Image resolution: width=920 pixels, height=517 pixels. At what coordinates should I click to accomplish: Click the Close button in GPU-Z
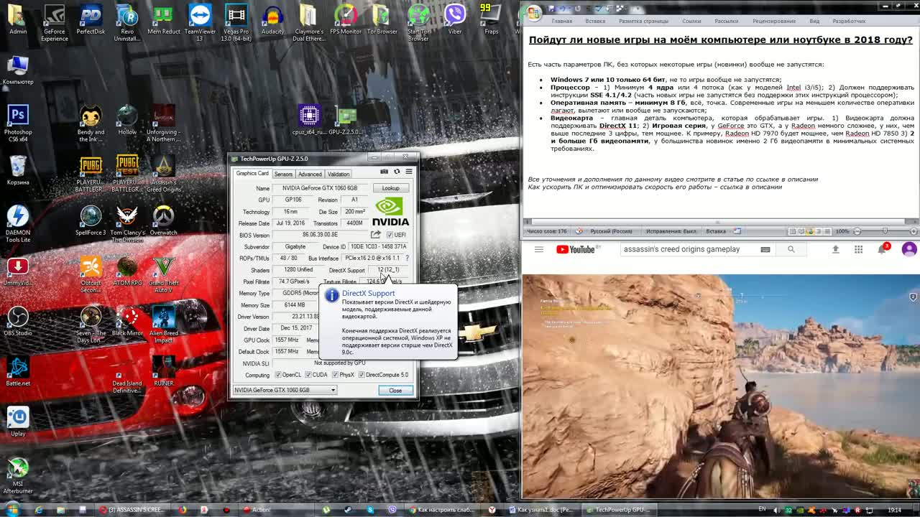[395, 391]
